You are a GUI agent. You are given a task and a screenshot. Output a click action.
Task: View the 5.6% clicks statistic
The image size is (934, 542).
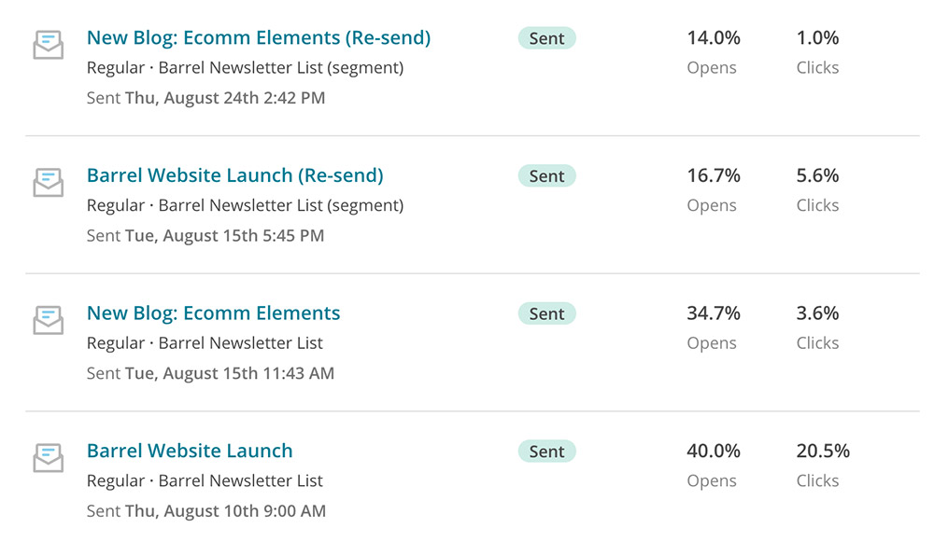point(817,175)
